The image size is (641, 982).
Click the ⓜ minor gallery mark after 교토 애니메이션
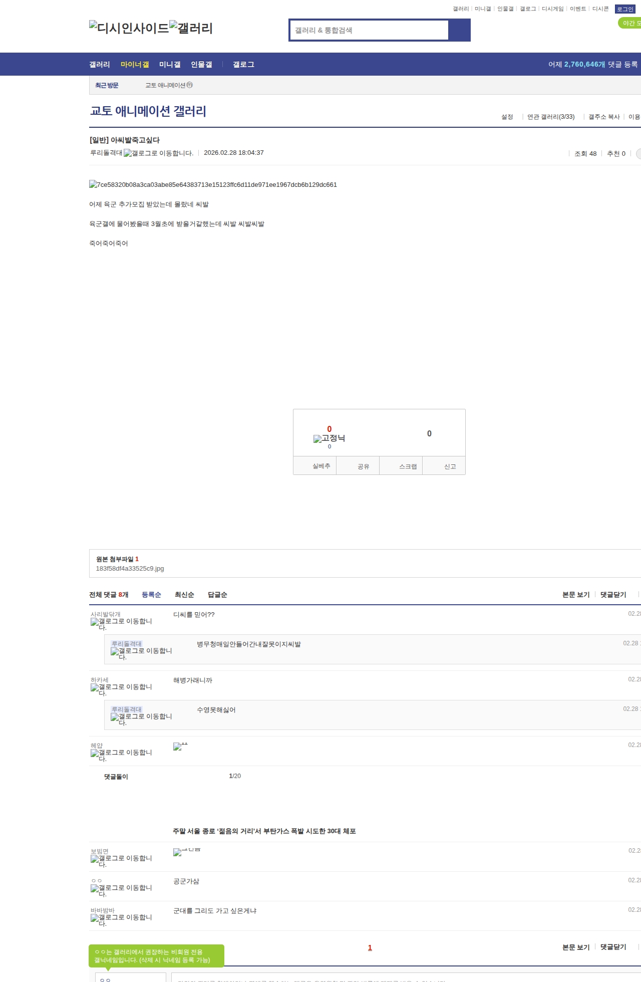(190, 85)
